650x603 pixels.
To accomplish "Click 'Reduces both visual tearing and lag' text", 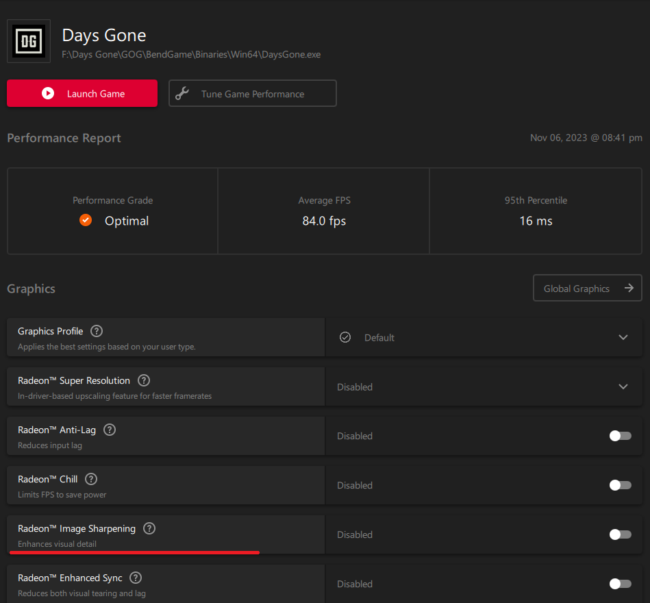I will click(82, 593).
